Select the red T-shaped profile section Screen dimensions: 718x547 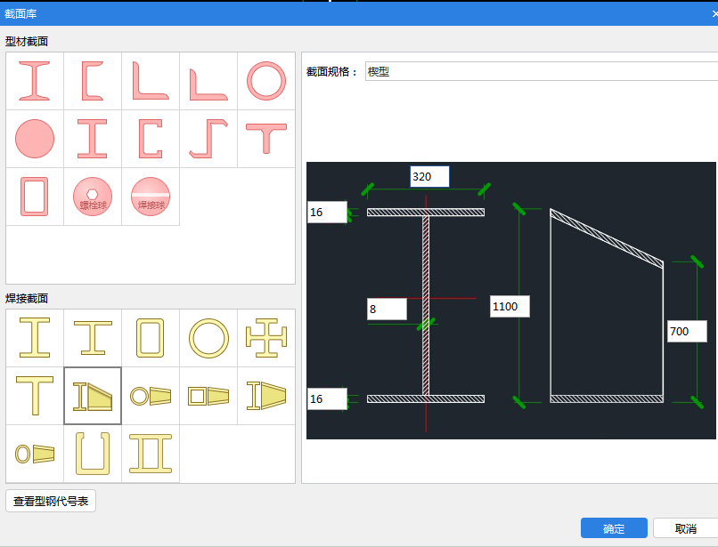(x=266, y=139)
